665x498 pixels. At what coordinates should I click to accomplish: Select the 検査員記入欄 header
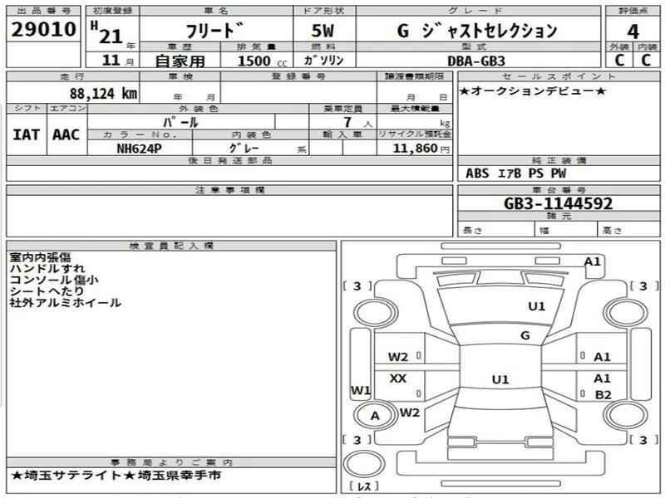(171, 246)
